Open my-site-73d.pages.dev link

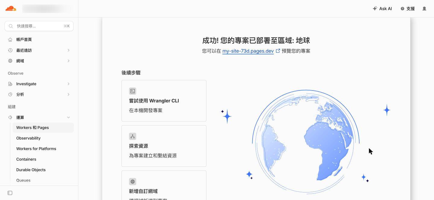pos(248,51)
